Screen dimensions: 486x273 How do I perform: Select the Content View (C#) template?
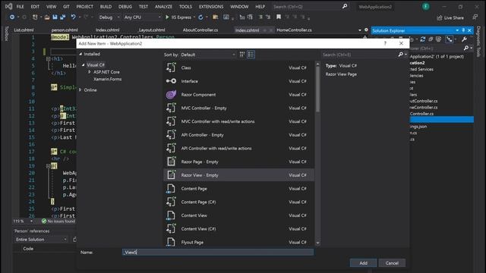click(x=238, y=229)
